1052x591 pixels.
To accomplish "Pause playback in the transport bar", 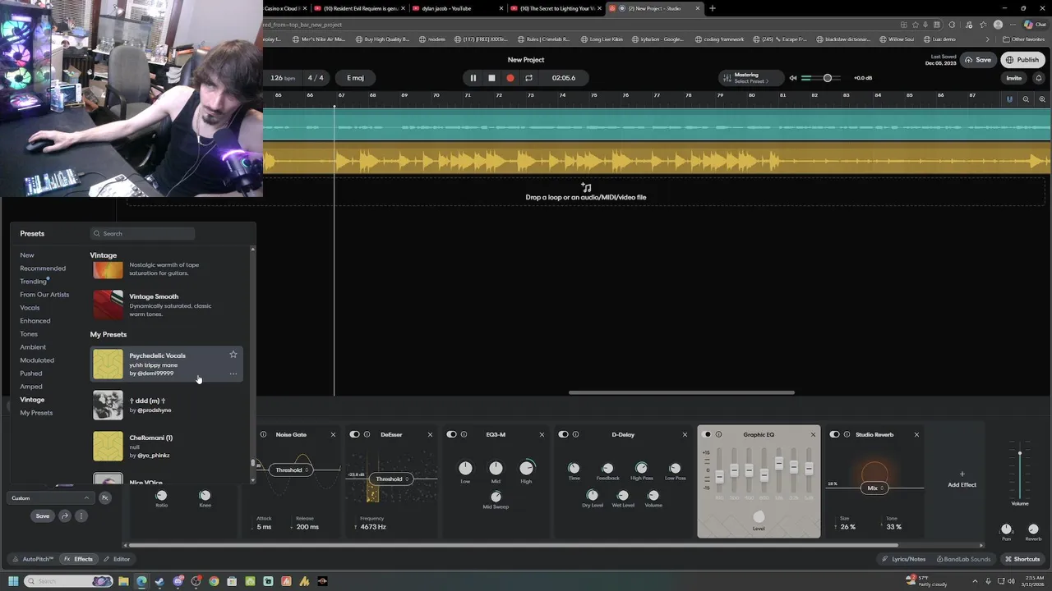I will click(473, 78).
